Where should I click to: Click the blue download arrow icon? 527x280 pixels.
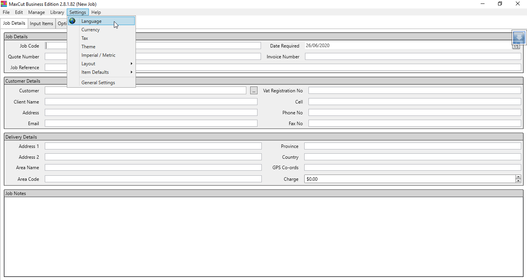519,37
